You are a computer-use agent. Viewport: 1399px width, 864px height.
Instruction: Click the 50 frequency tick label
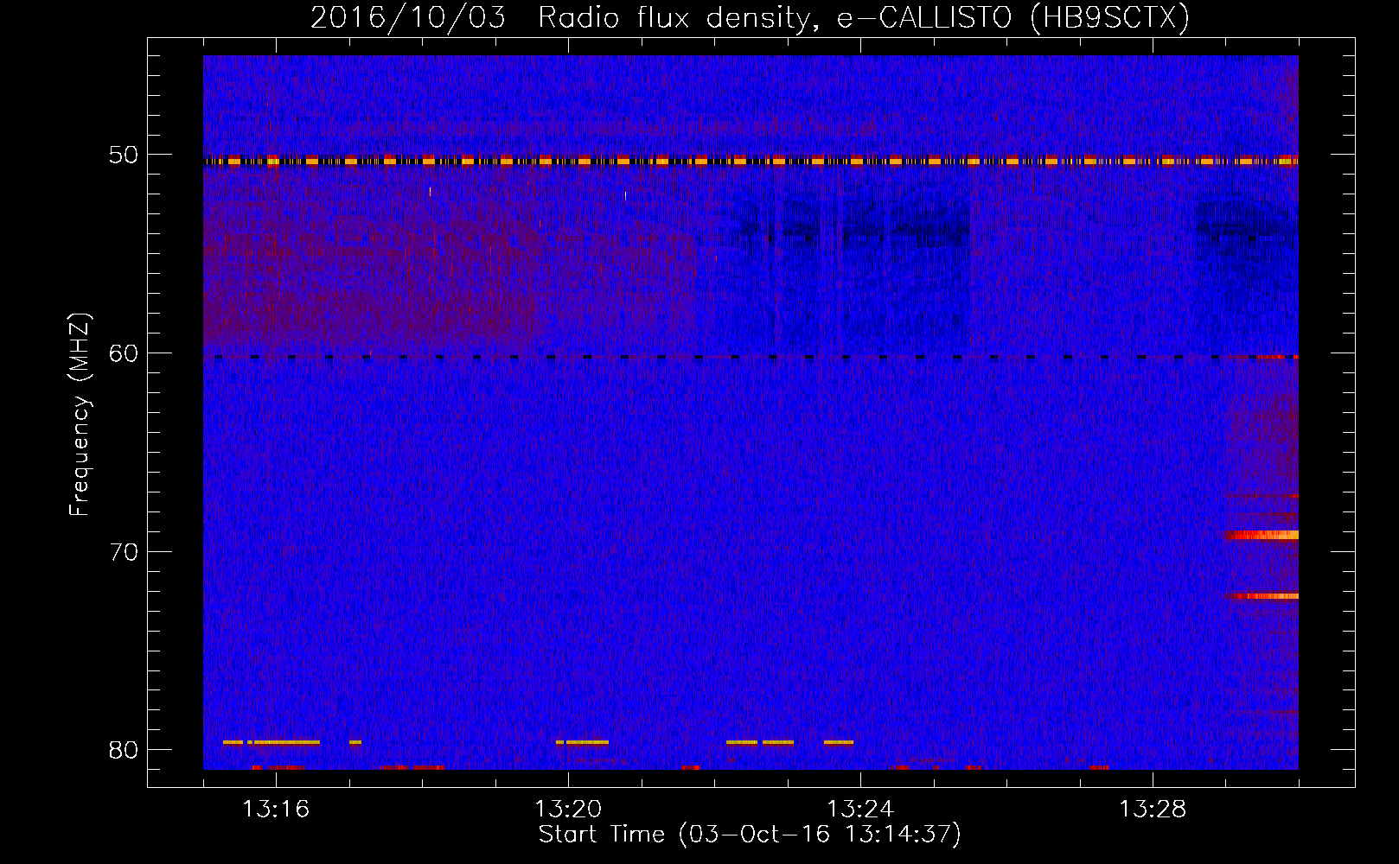coord(124,155)
